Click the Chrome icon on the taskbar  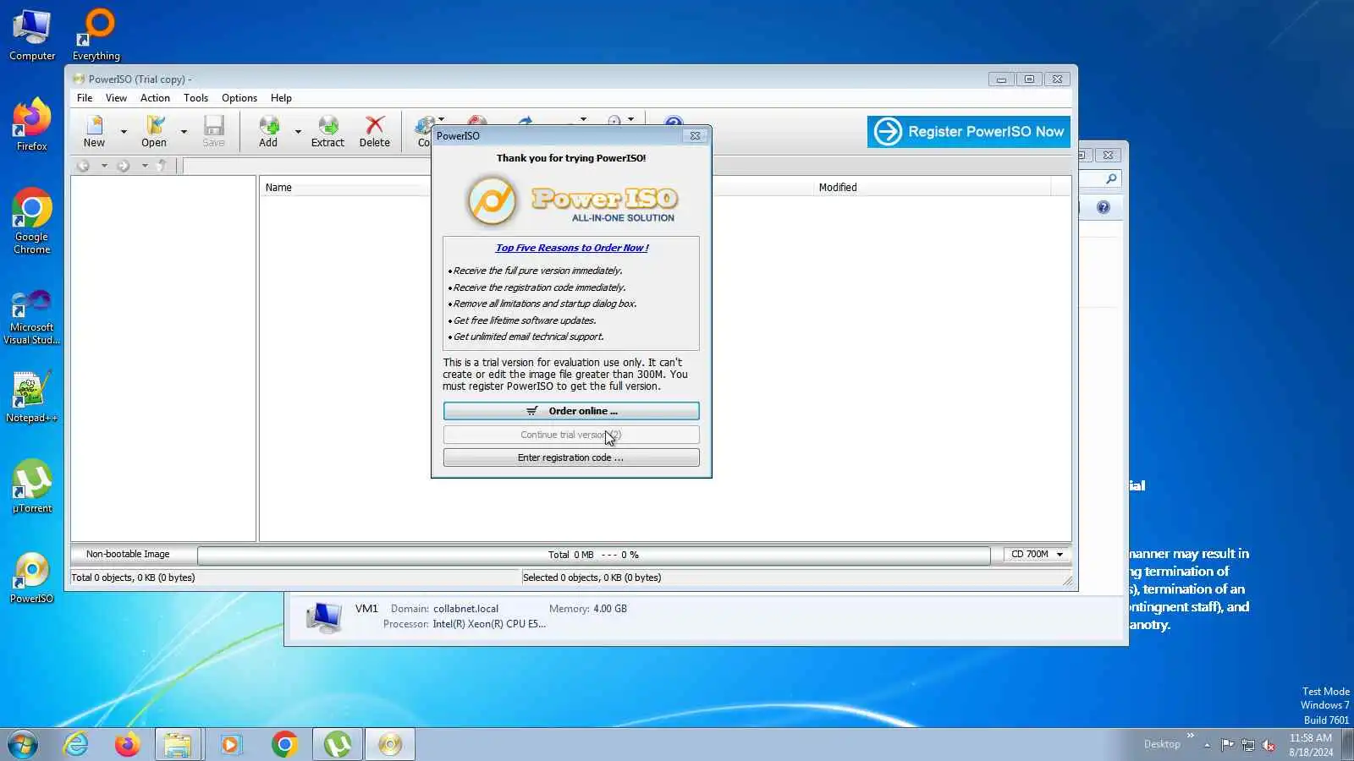(284, 745)
